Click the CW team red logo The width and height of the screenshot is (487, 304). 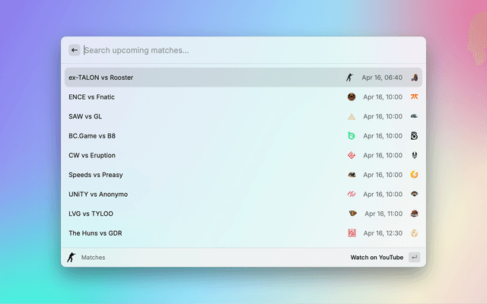352,155
